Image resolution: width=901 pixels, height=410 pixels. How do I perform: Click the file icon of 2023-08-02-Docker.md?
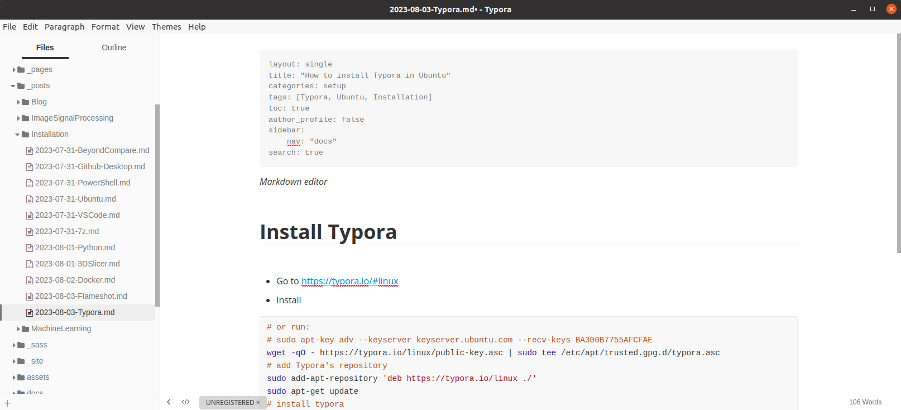coord(30,280)
